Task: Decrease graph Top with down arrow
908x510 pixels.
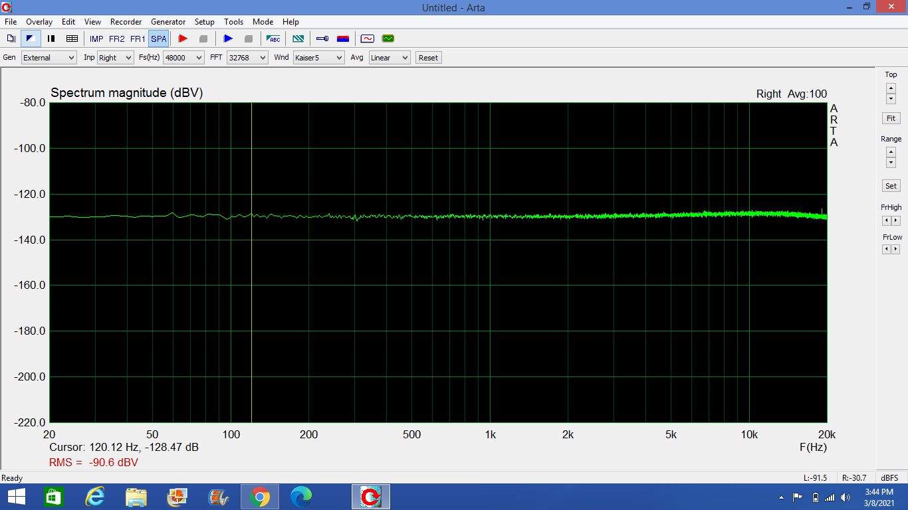Action: [891, 99]
